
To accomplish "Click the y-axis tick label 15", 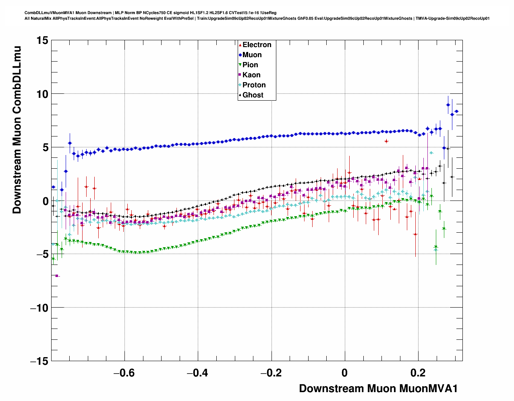I will 42,40.
